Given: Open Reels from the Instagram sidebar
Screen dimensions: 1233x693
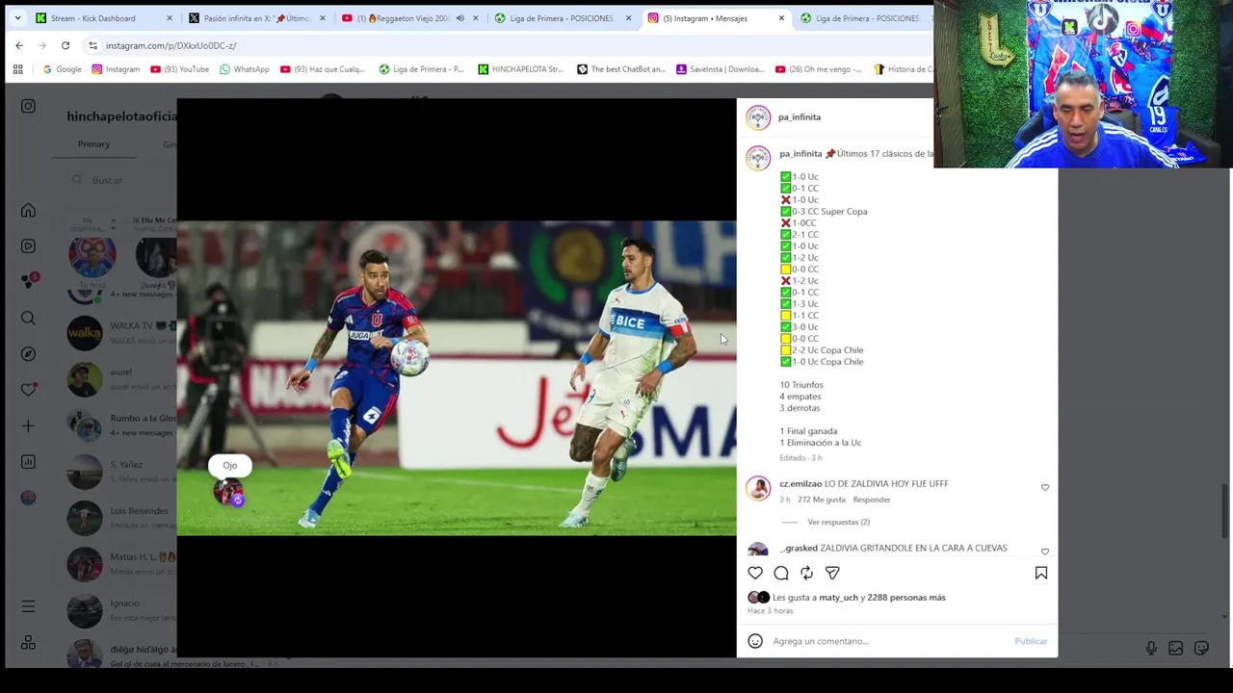Looking at the screenshot, I should (x=28, y=246).
